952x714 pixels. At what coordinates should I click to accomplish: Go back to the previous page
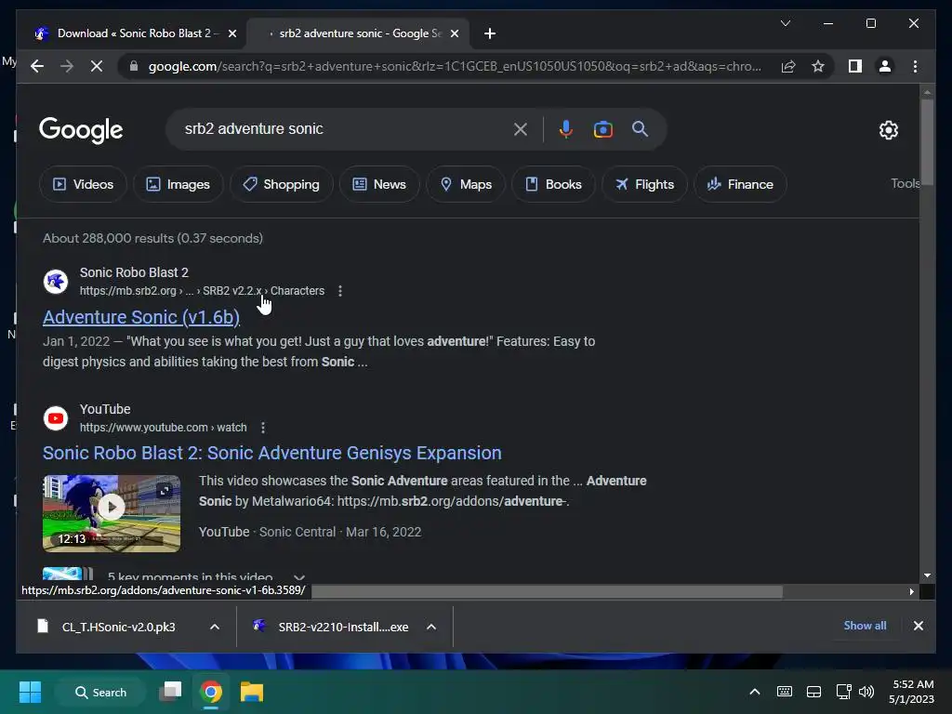(37, 66)
